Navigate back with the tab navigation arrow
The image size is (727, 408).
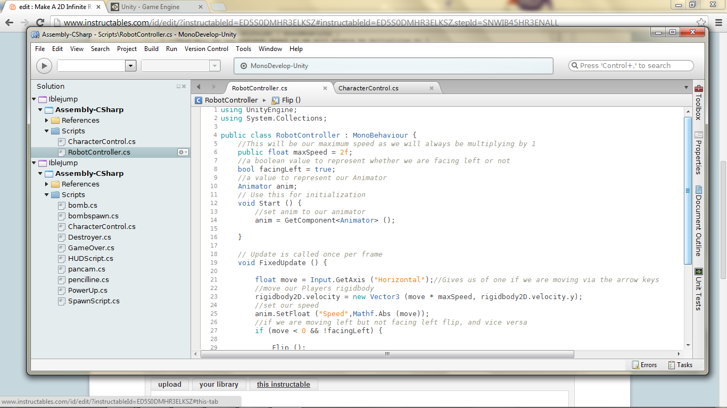(197, 86)
